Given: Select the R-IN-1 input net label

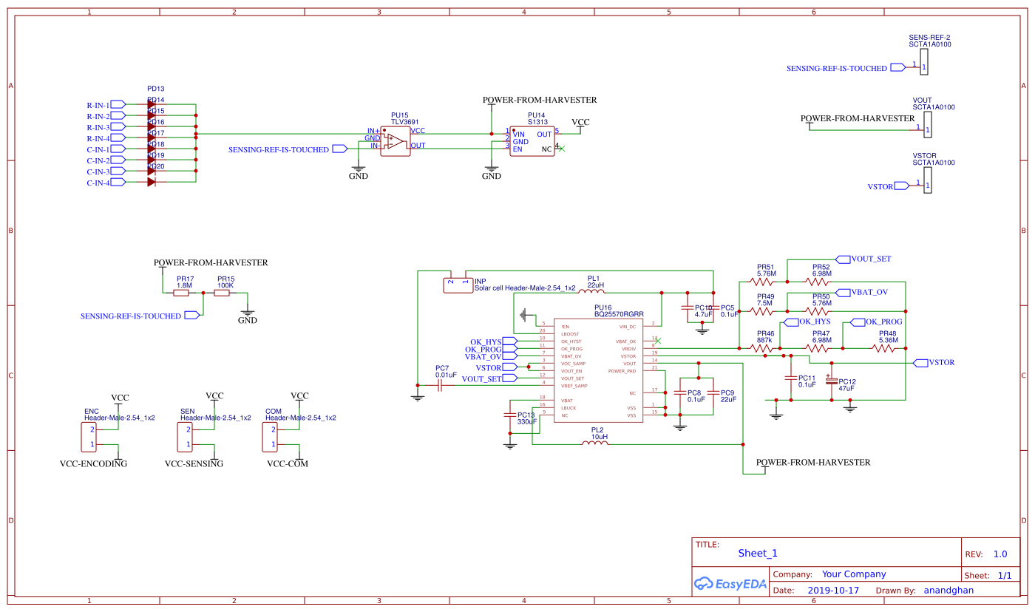Looking at the screenshot, I should tap(98, 105).
